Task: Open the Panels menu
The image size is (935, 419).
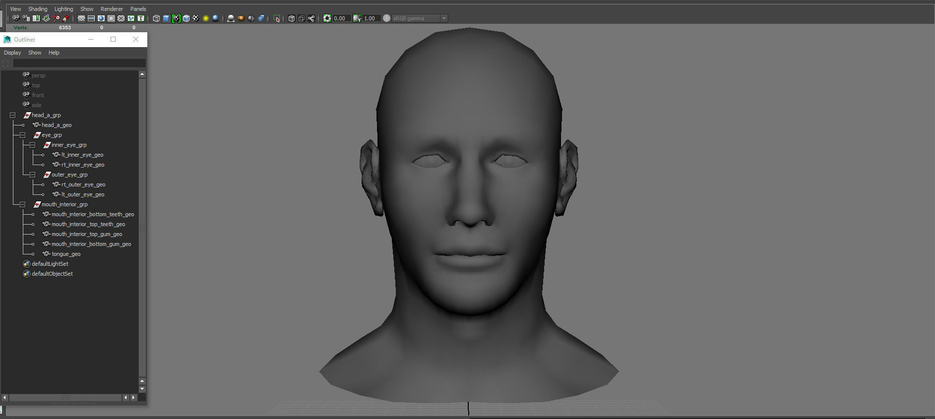Action: pyautogui.click(x=138, y=9)
